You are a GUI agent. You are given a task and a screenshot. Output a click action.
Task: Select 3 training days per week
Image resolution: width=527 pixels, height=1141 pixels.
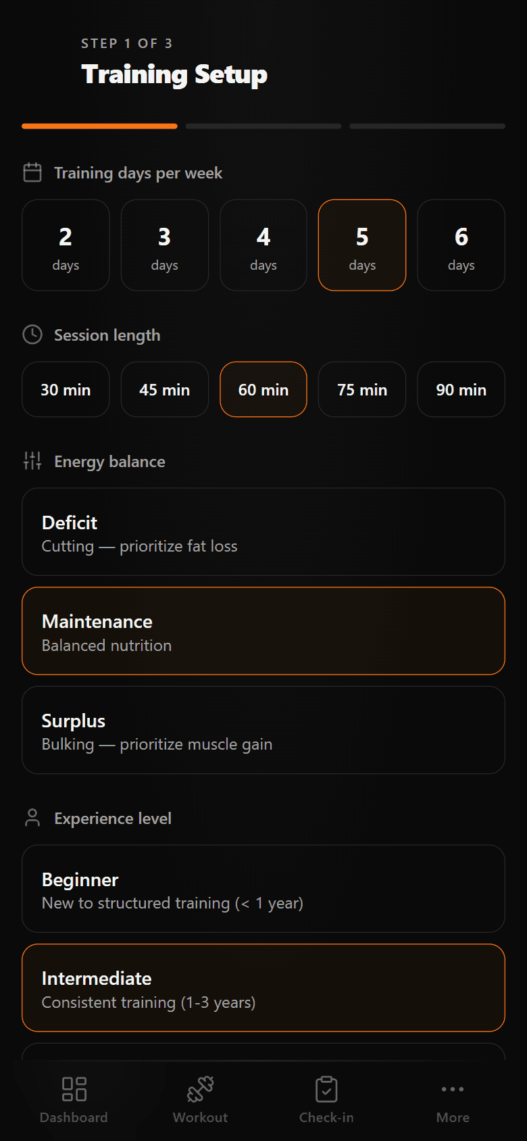pos(164,245)
